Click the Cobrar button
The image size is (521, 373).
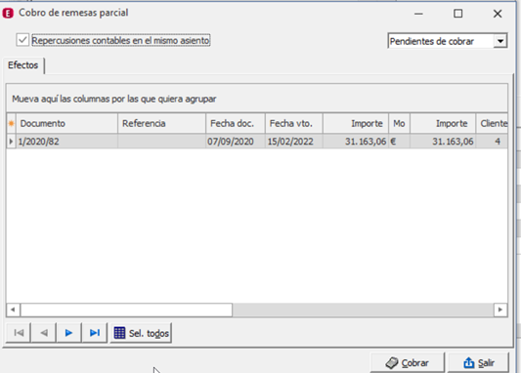[x=408, y=362]
